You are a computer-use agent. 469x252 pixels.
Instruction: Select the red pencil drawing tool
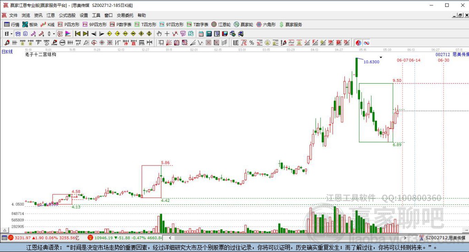pyautogui.click(x=7, y=43)
